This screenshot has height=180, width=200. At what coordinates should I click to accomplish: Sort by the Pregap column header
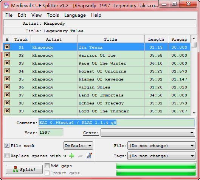tap(179, 39)
